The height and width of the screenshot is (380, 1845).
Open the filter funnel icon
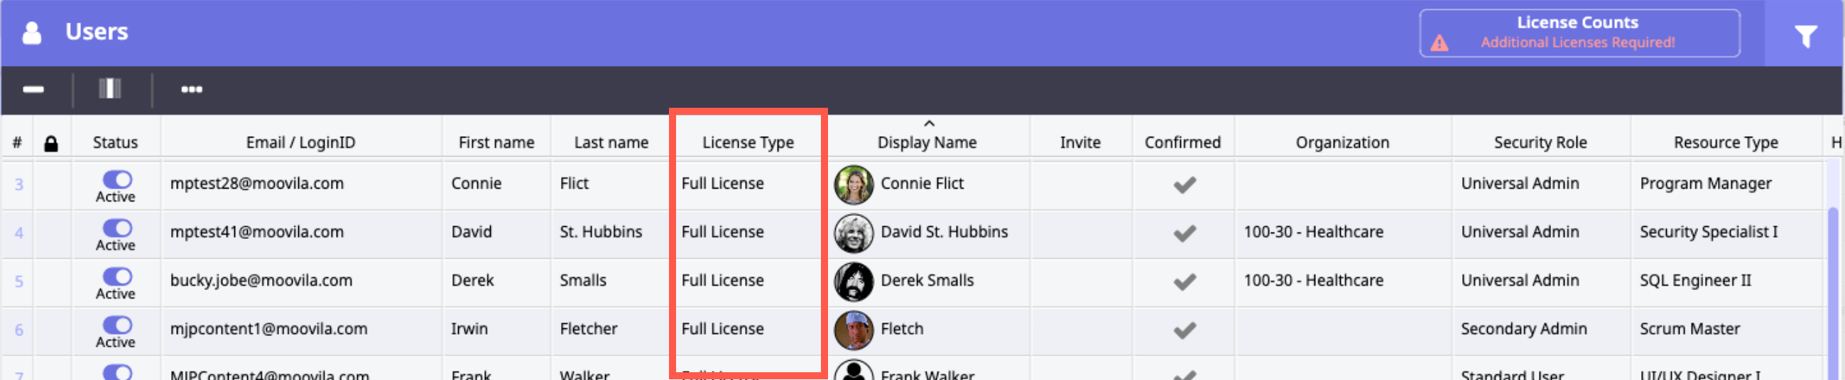click(1805, 35)
